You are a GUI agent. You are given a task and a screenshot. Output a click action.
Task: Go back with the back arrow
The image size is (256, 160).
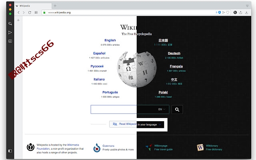click(18, 12)
